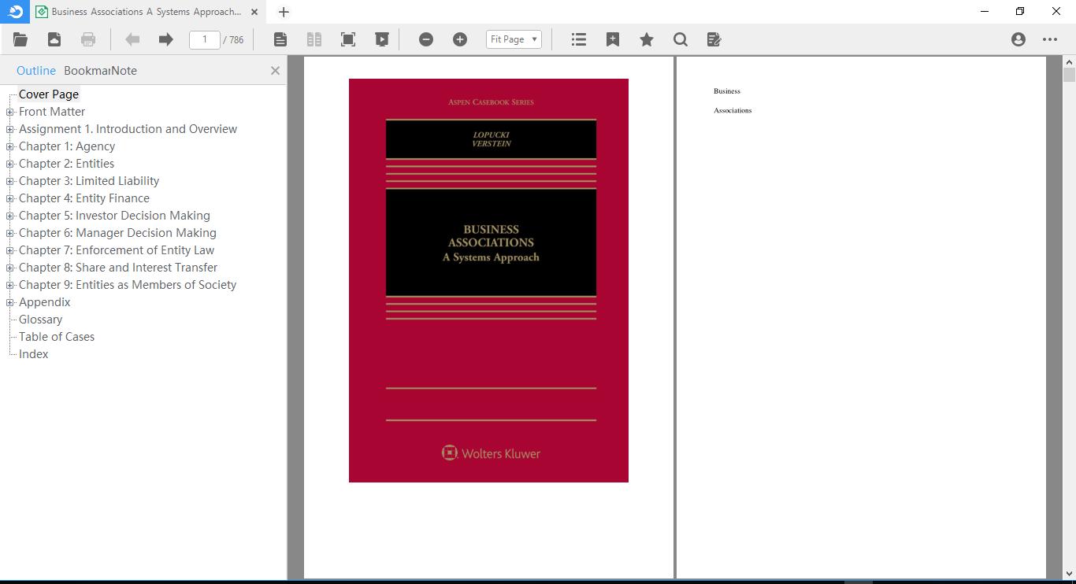Viewport: 1076px width, 584px height.
Task: Jump to Glossary in outline
Action: (40, 320)
